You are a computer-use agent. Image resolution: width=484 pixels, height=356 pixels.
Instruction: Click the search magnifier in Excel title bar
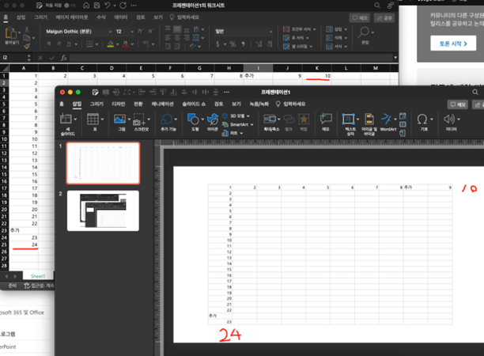(x=377, y=6)
